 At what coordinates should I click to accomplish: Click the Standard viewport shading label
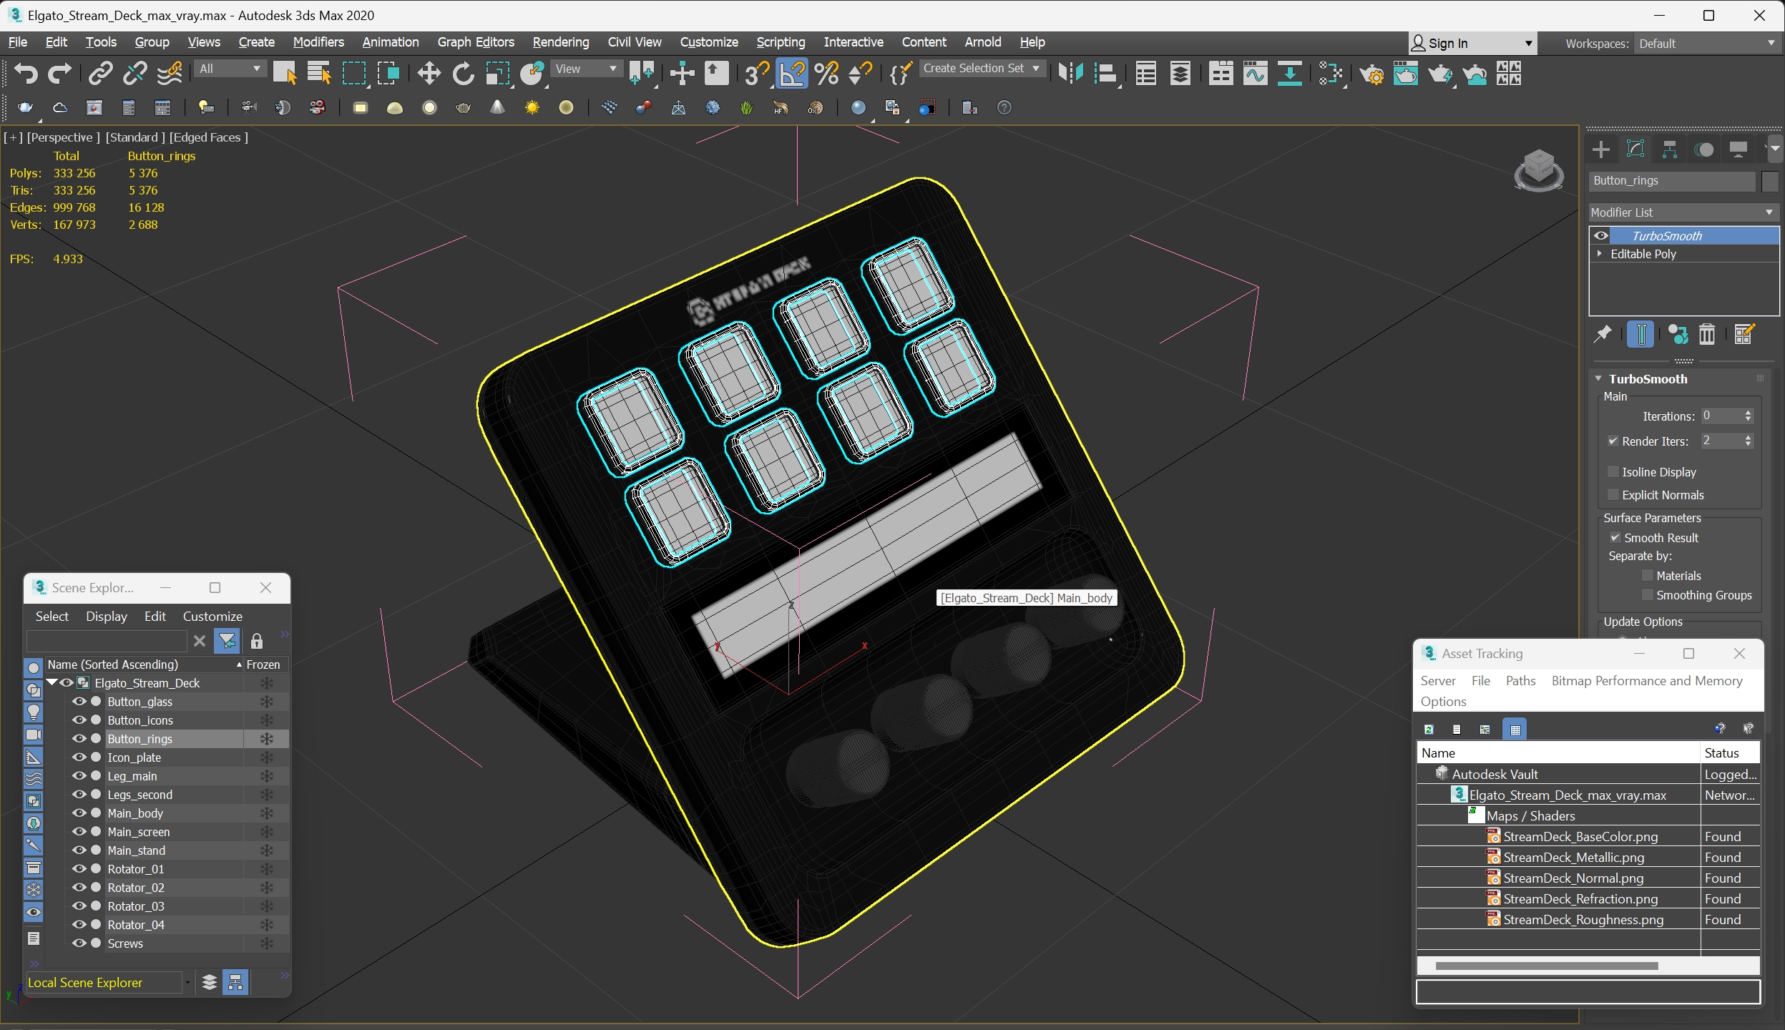135,137
